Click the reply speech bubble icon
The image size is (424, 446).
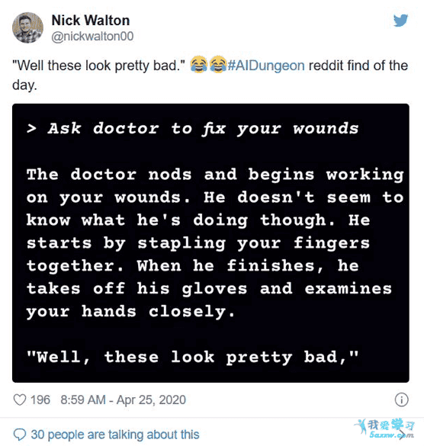(x=20, y=435)
